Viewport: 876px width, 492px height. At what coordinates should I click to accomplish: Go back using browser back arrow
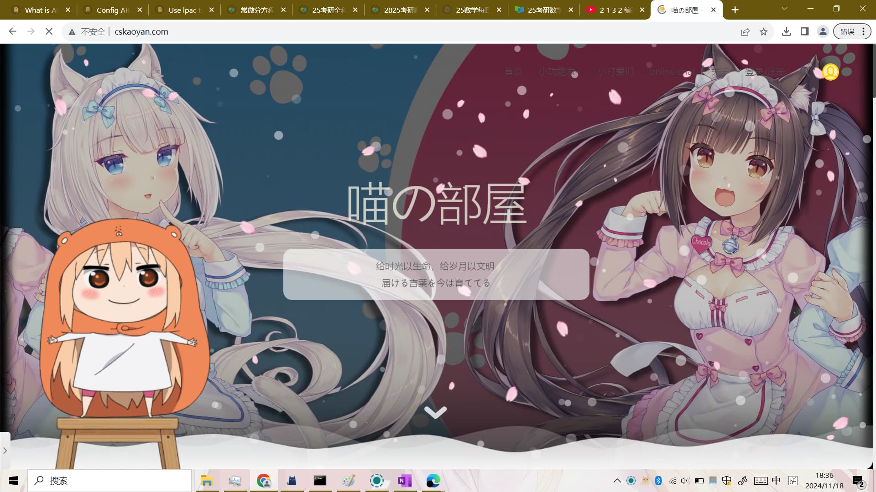click(x=12, y=31)
